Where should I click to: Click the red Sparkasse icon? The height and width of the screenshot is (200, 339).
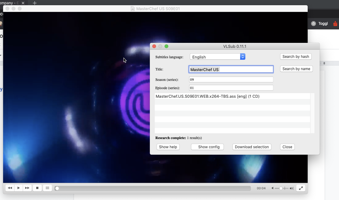[335, 23]
